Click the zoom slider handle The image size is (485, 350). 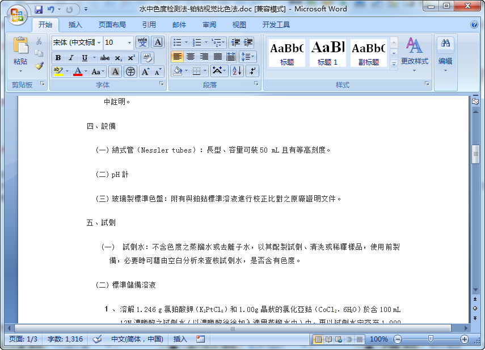pos(431,339)
